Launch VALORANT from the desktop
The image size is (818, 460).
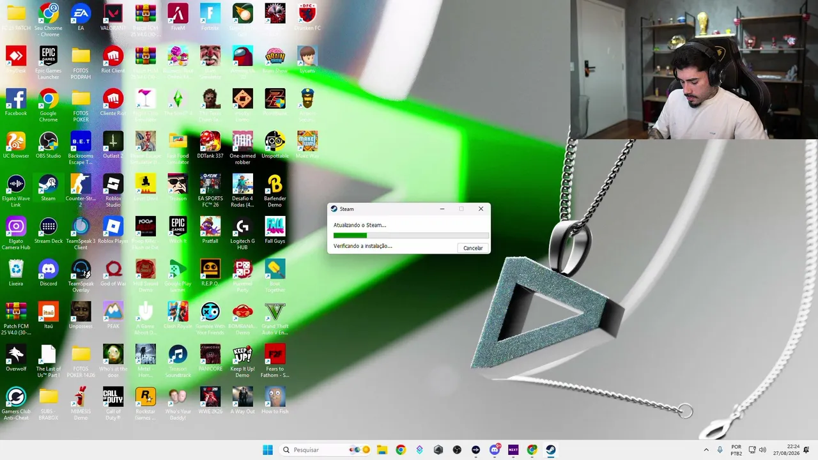coord(113,18)
